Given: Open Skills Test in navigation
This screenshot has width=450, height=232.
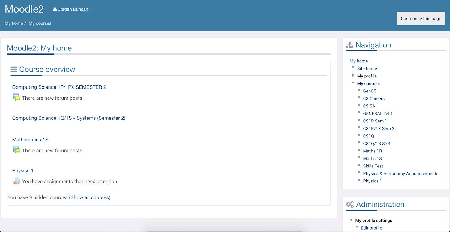Looking at the screenshot, I should pos(373,166).
